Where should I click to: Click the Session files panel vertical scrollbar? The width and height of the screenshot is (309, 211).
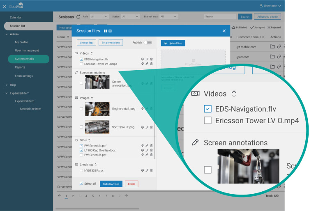coord(154,117)
